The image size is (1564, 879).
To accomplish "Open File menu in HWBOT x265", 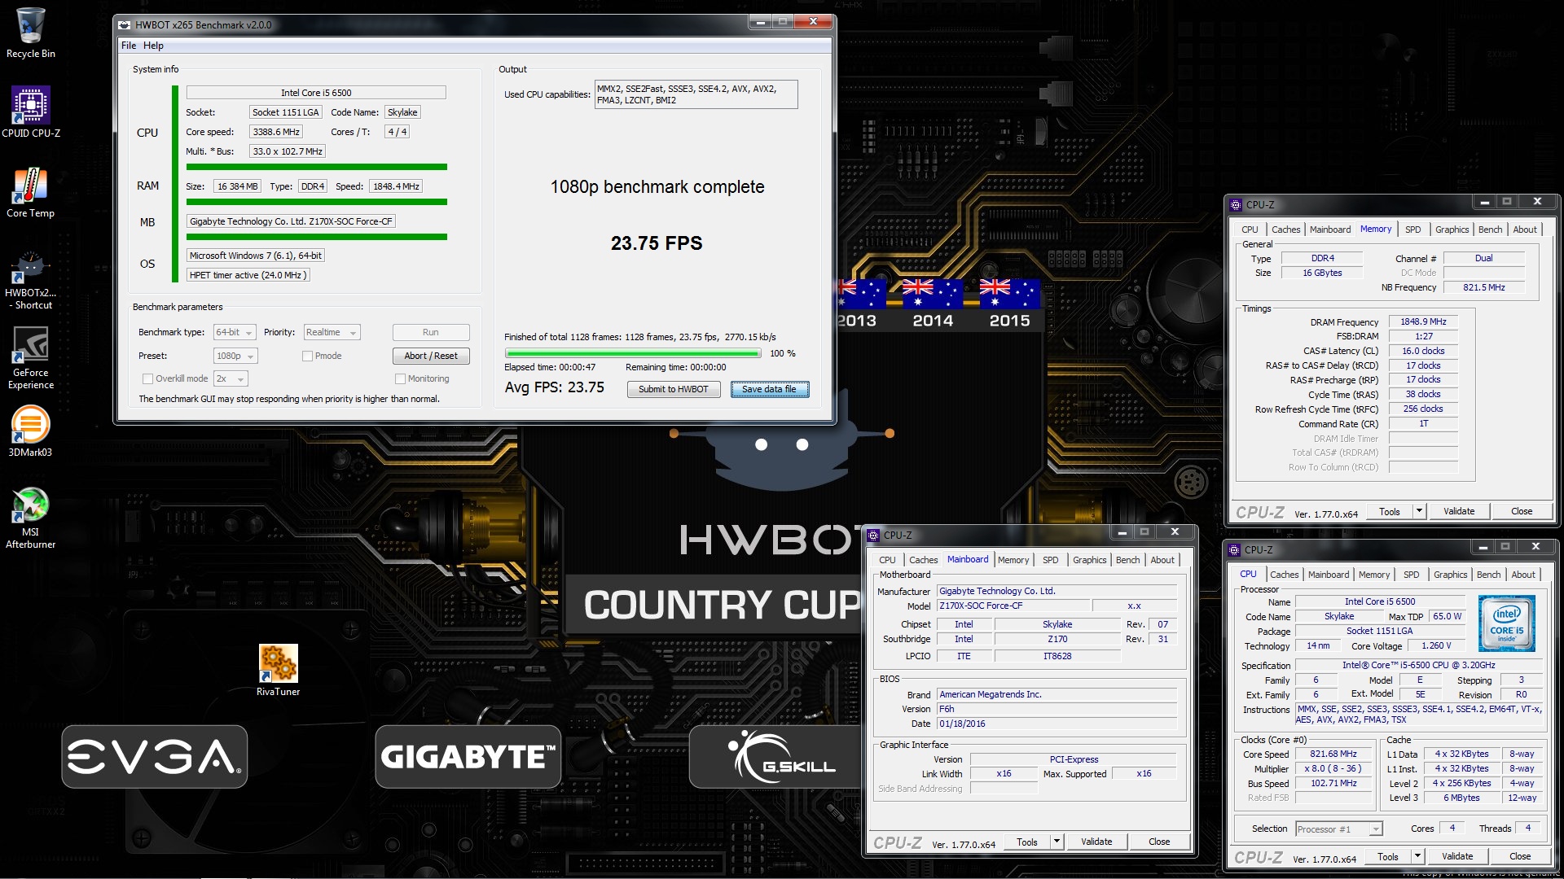I will (x=129, y=46).
